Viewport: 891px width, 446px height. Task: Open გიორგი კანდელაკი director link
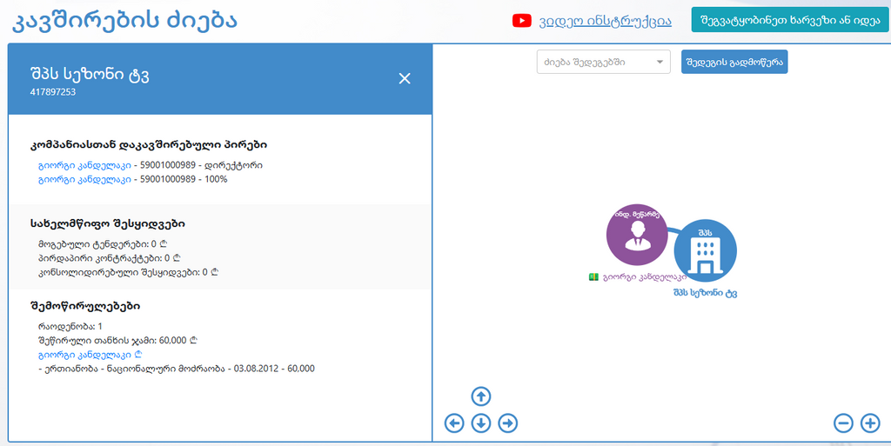(84, 165)
